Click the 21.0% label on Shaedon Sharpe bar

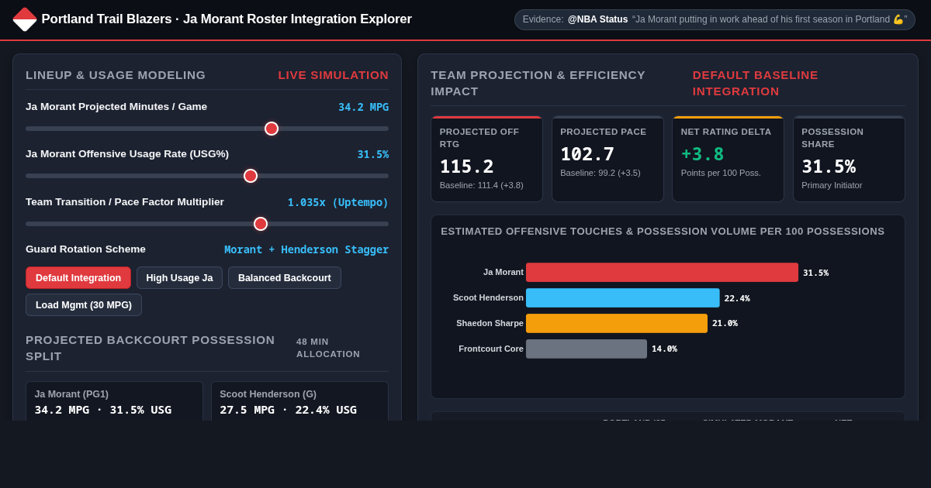coord(725,324)
